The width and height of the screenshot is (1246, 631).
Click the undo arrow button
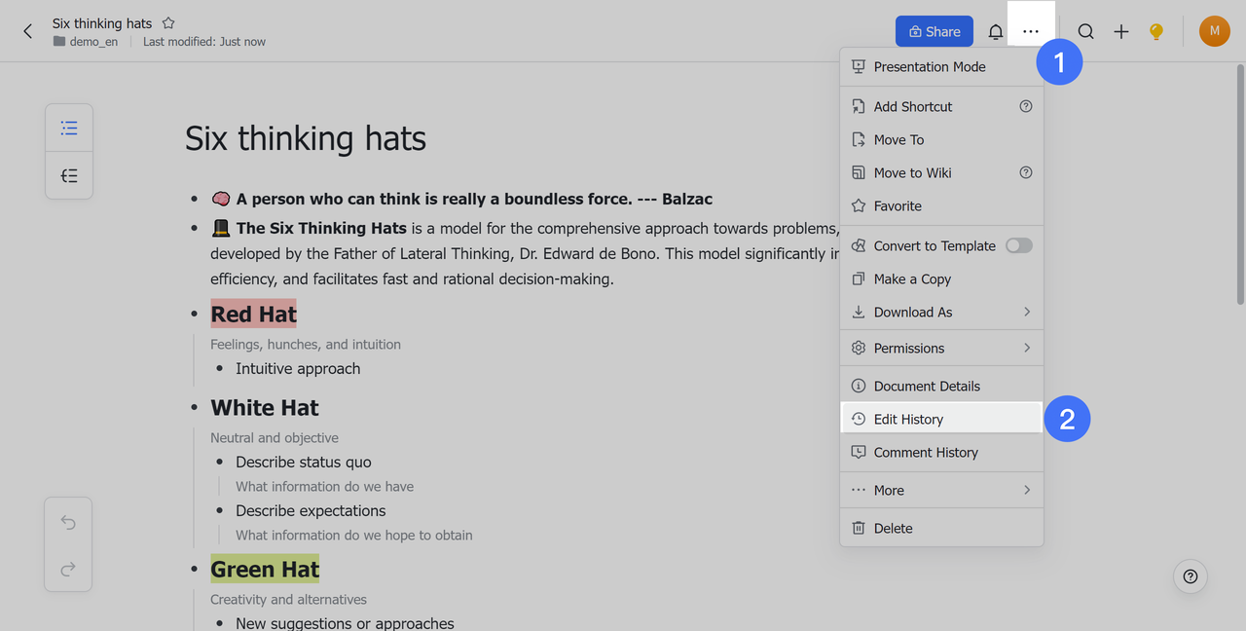pyautogui.click(x=68, y=522)
